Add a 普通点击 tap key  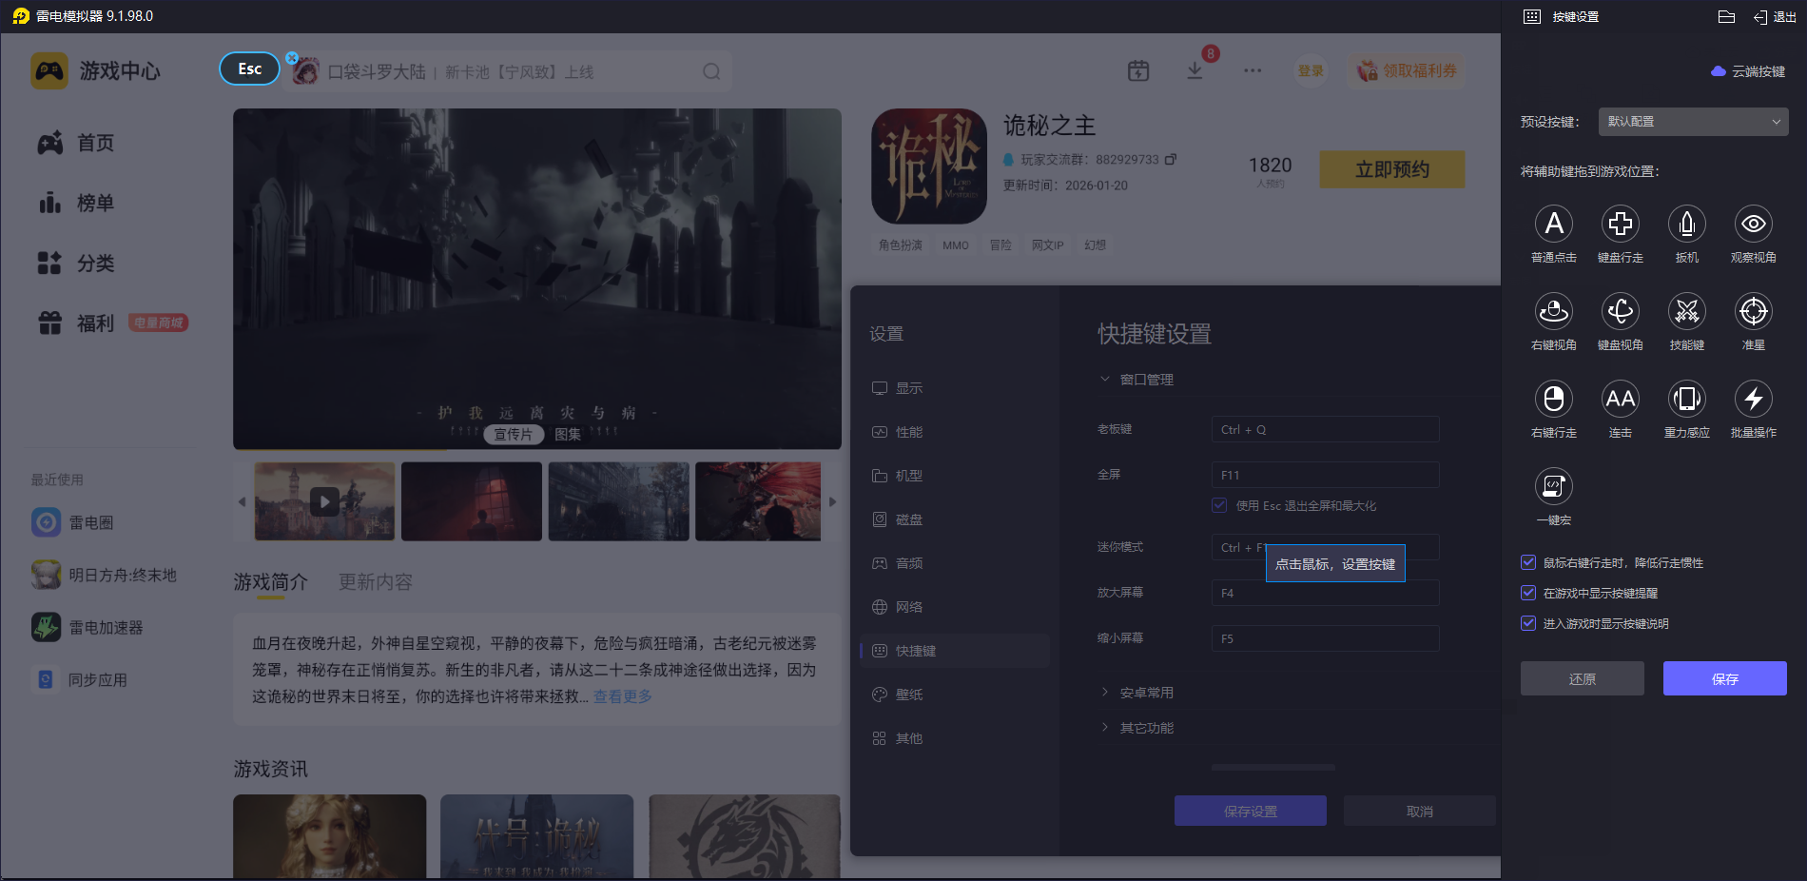click(x=1554, y=224)
